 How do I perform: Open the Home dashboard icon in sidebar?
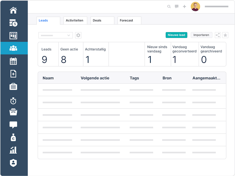tap(13, 11)
